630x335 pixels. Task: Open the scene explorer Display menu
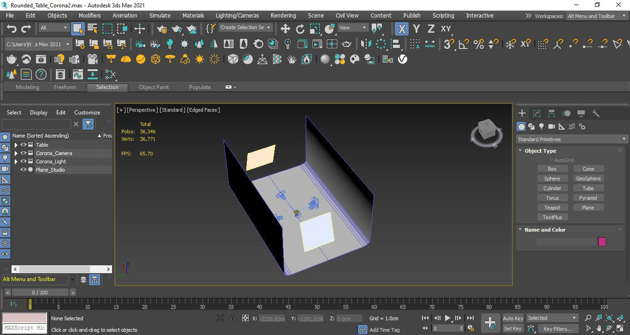coord(39,113)
